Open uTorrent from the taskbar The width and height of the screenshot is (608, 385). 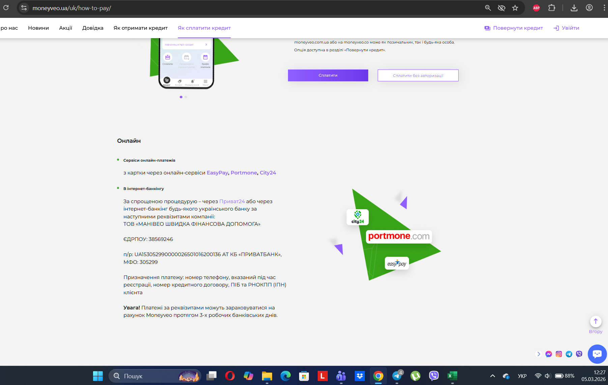(x=415, y=376)
